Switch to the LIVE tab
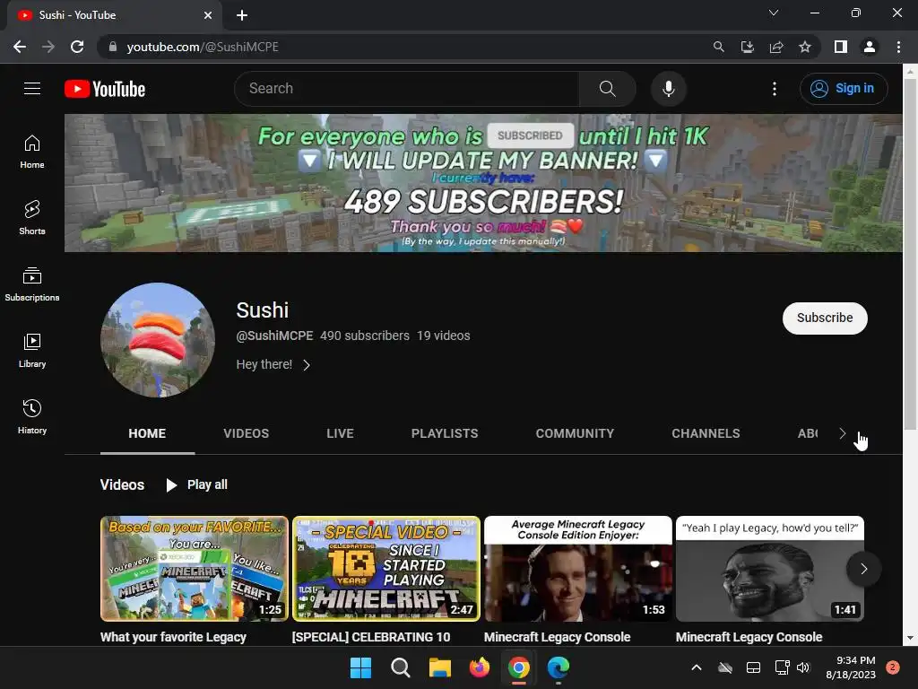 tap(340, 433)
